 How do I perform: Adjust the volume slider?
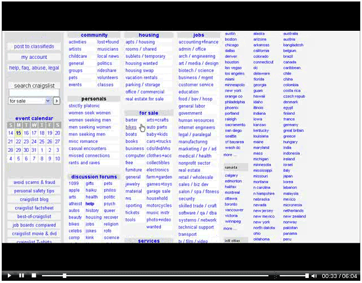pyautogui.click(x=294, y=276)
